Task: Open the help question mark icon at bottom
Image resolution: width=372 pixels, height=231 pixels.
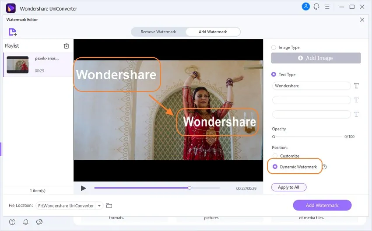Action: (12, 222)
